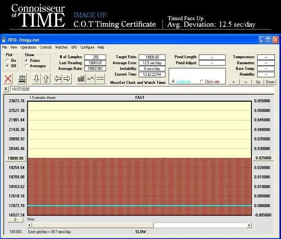Open the Operations menu
Screen dimensions: 281x239
point(28,47)
